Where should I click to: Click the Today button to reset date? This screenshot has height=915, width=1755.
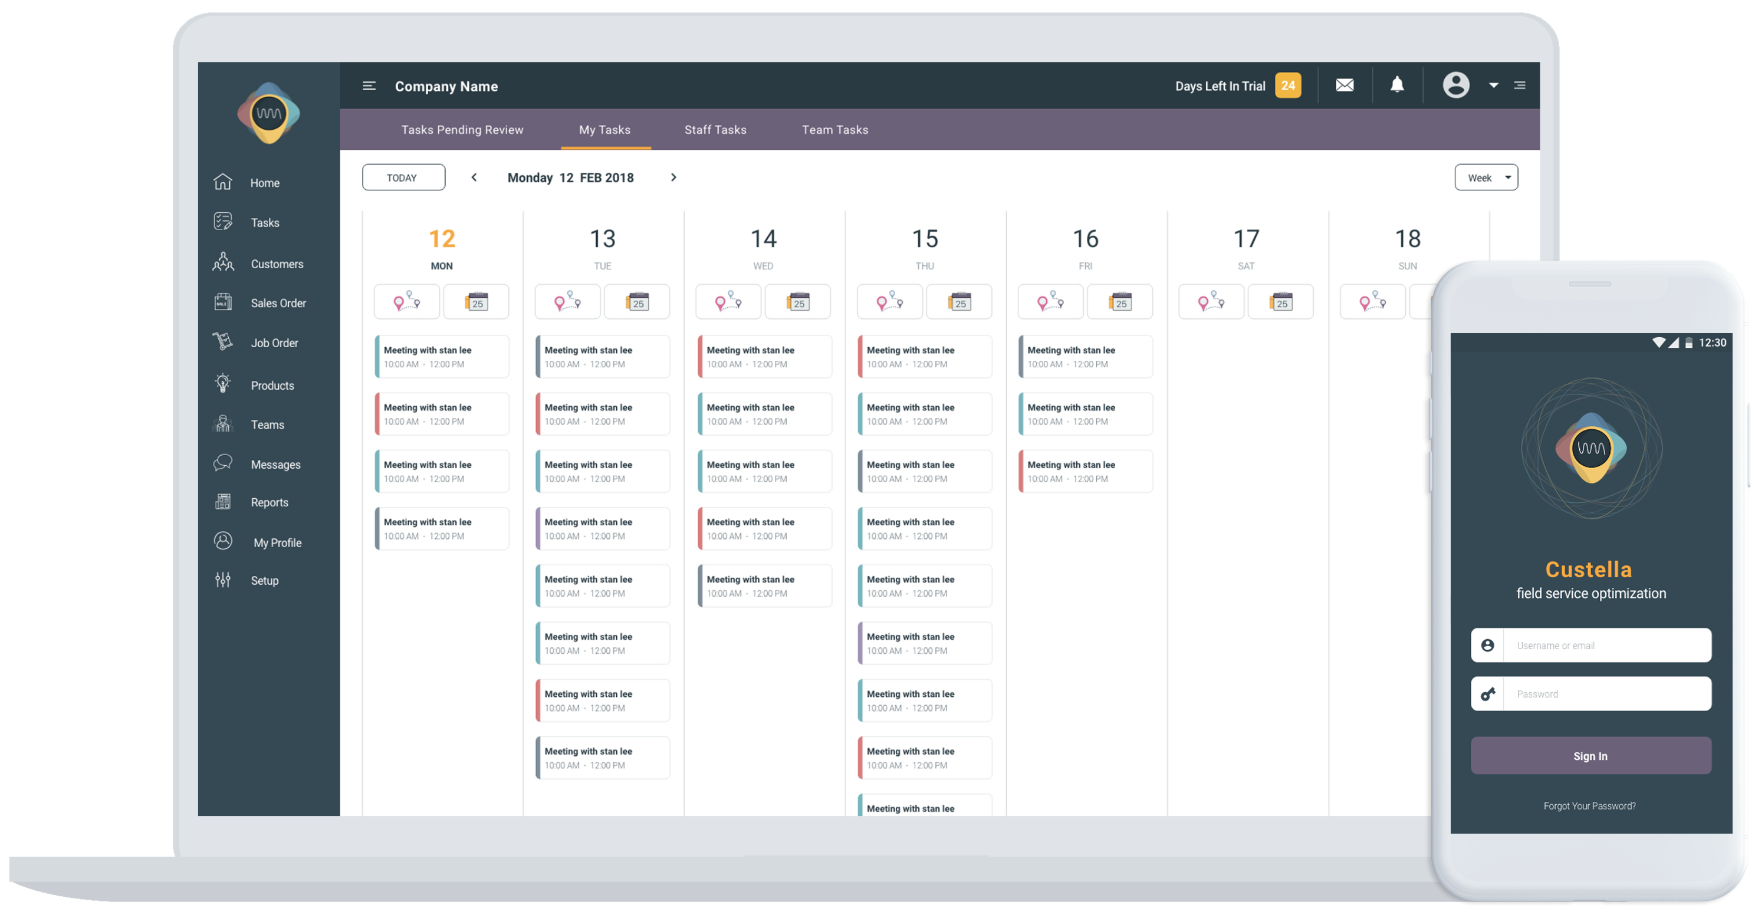pos(402,177)
